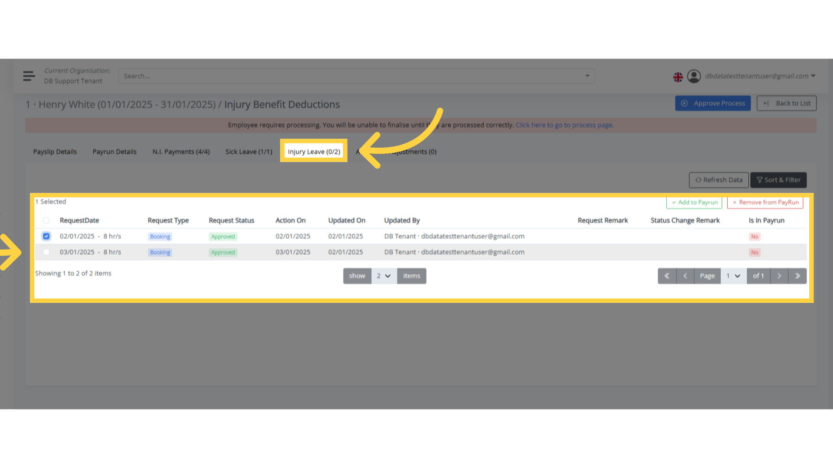Click the UK flag language icon
This screenshot has width=833, height=468.
pos(678,77)
